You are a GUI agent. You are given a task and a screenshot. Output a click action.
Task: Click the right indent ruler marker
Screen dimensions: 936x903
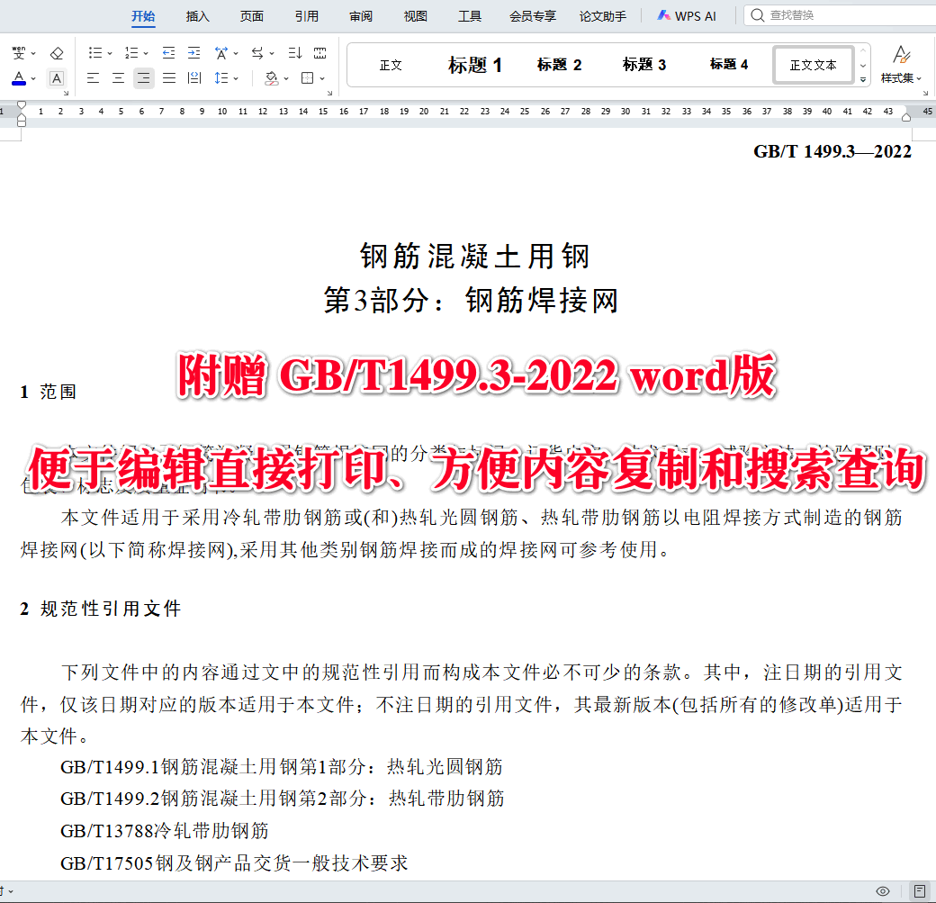[x=906, y=118]
